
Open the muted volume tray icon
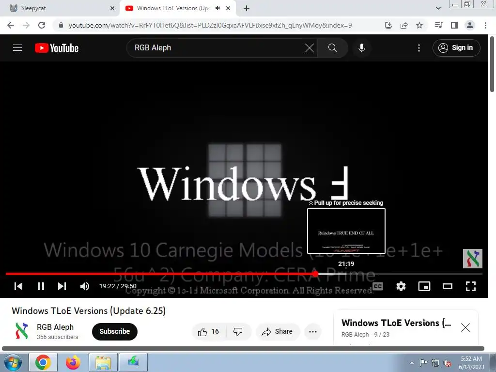(x=447, y=363)
